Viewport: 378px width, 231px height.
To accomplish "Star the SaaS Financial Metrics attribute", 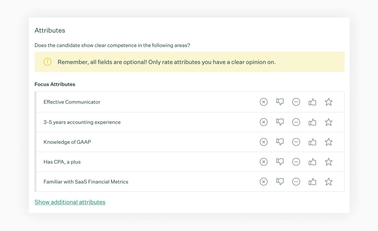I will (x=329, y=182).
